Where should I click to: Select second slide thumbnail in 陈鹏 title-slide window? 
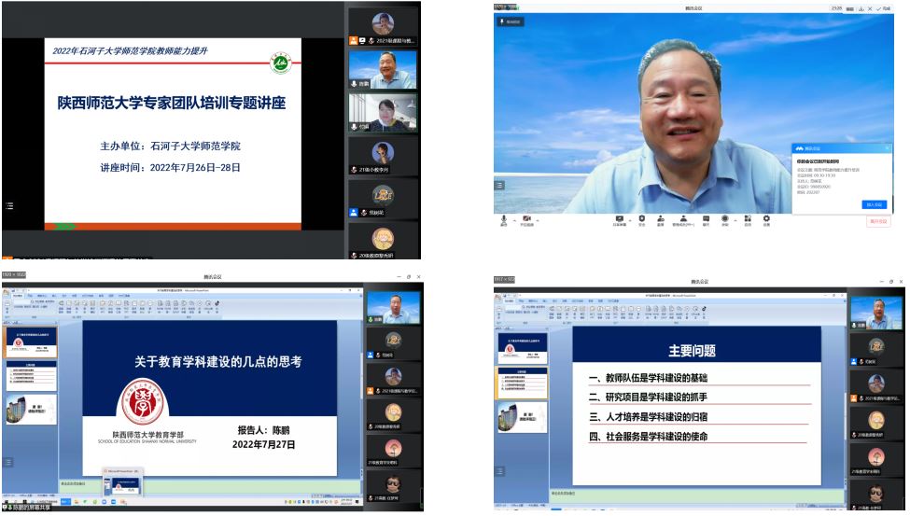tap(32, 376)
